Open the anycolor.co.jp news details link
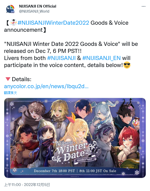 click(x=46, y=86)
